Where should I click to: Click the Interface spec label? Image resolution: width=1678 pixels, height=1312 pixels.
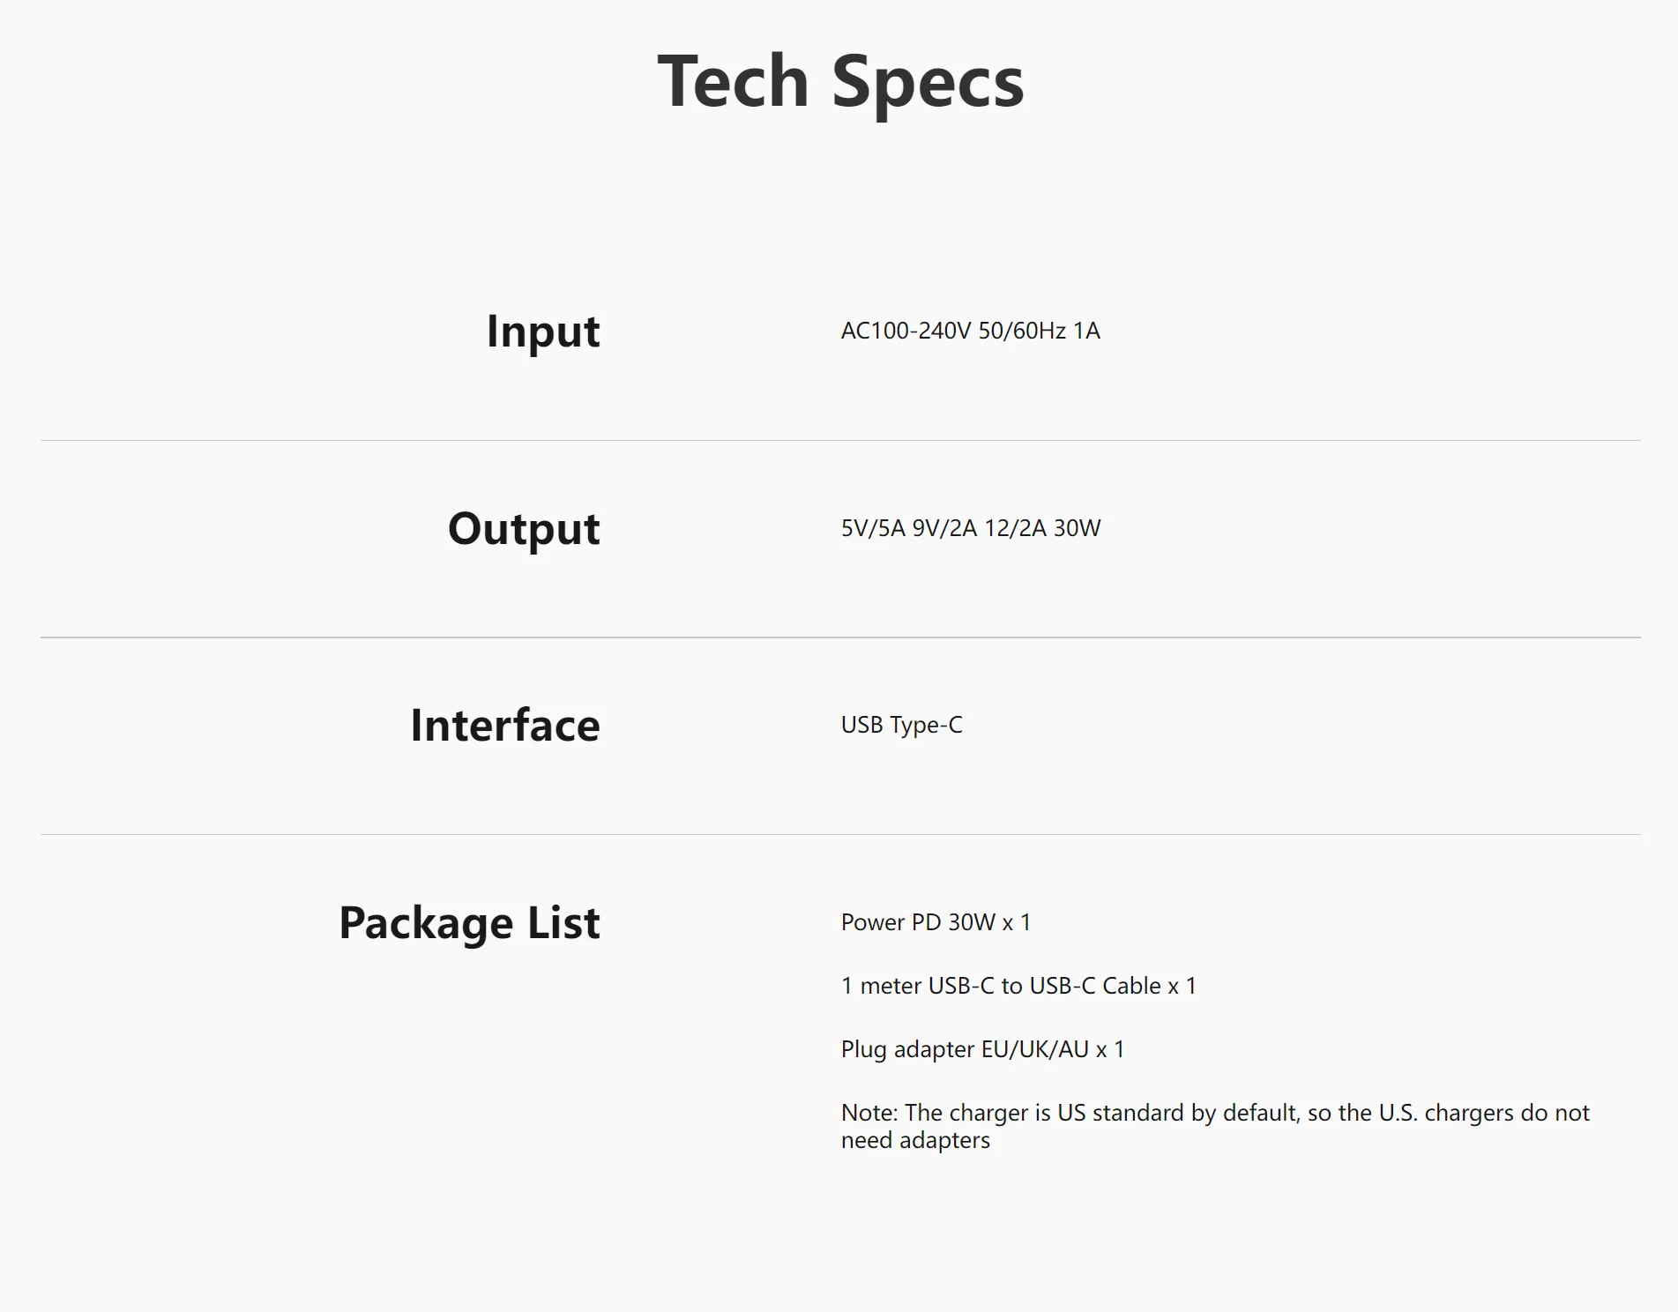[505, 726]
